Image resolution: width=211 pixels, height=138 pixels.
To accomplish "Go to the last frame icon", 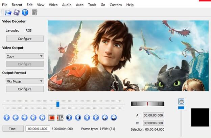I will tap(96, 118).
